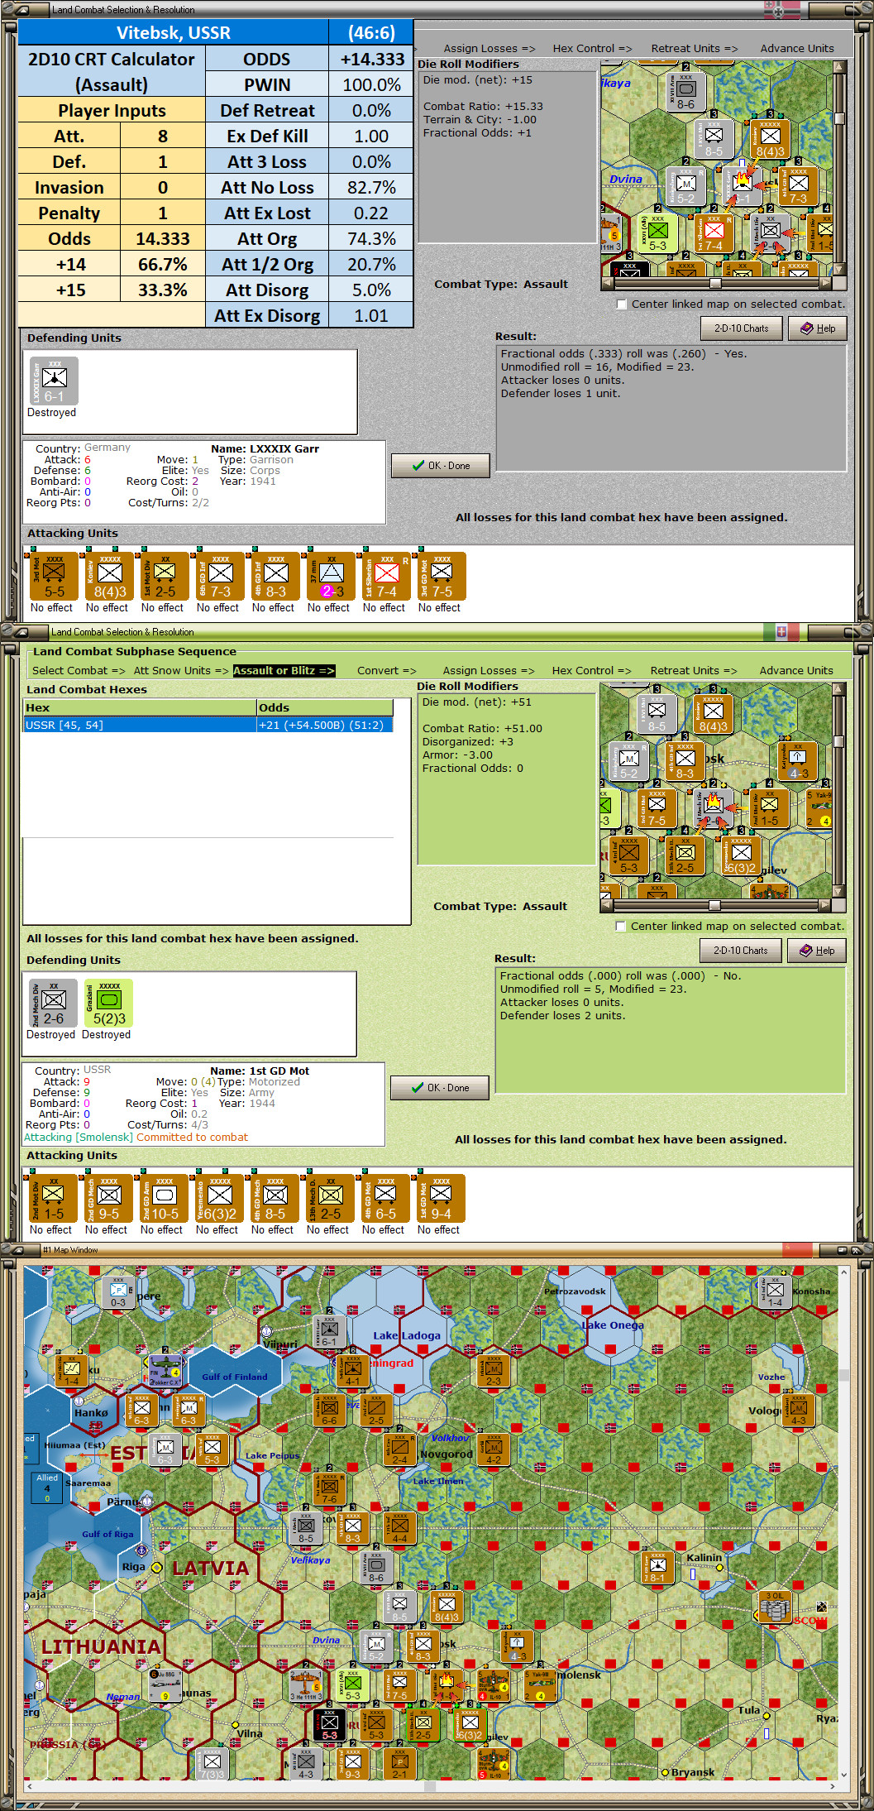
Task: Select the highlighted Assault or Blitz step
Action: 284,671
